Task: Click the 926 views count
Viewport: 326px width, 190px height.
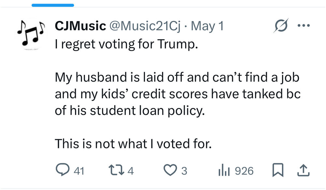Action: point(244,171)
